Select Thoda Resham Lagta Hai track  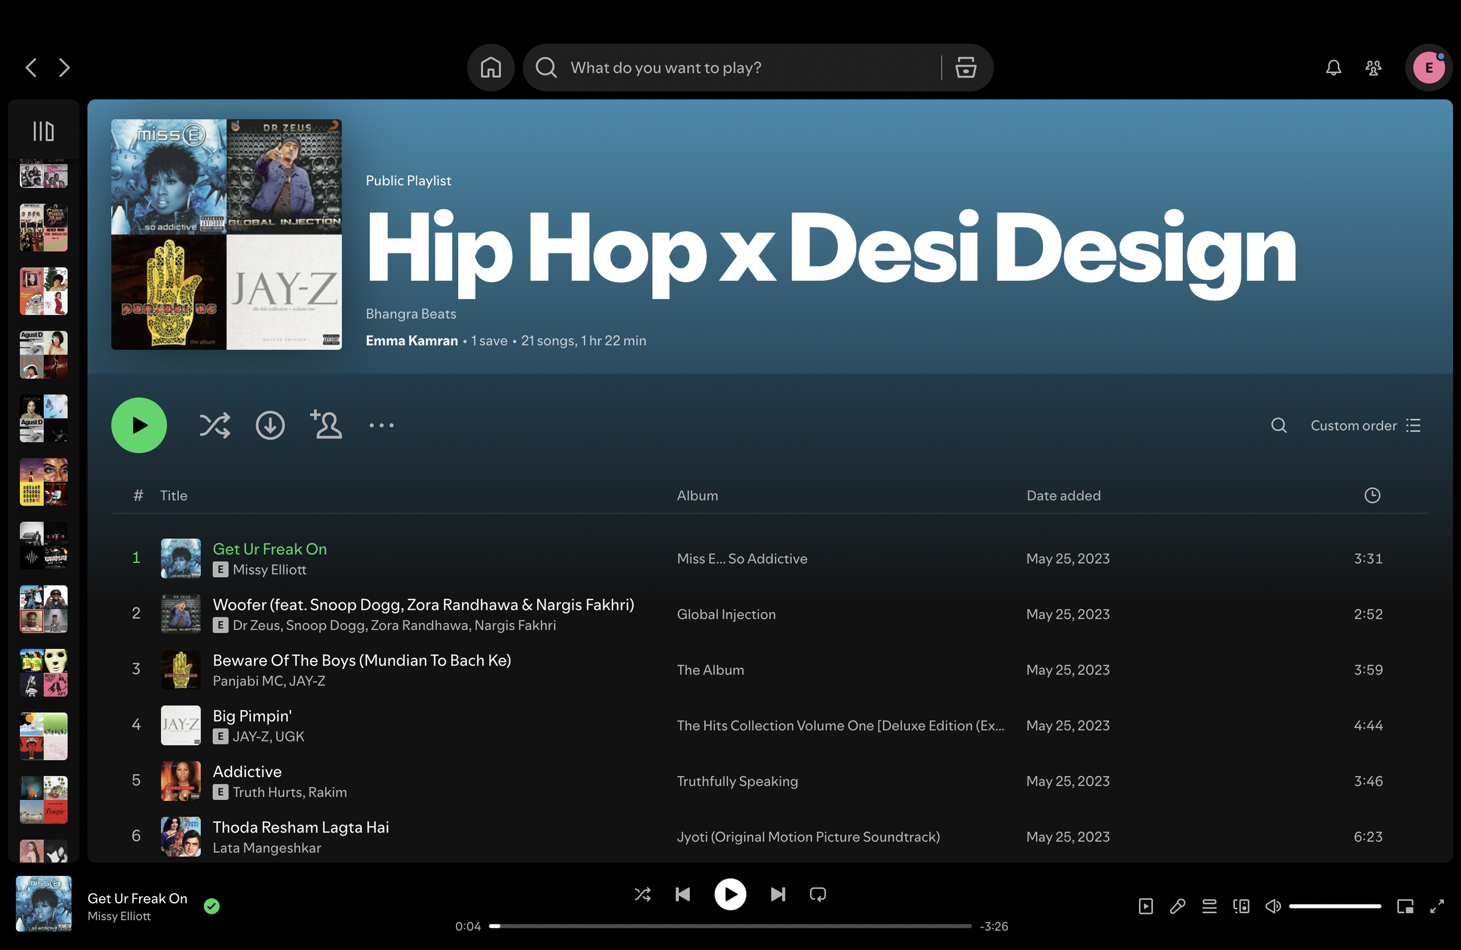point(301,827)
